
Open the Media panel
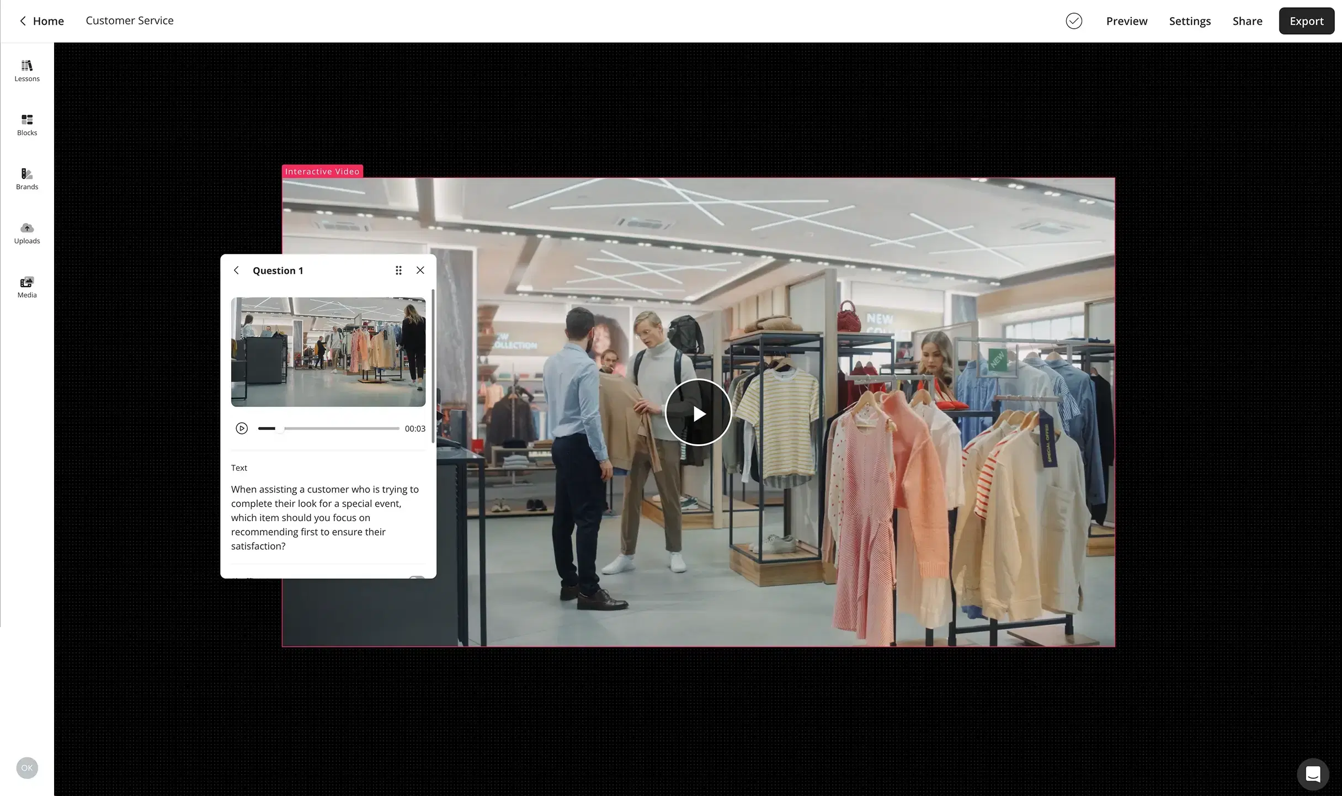pos(26,286)
